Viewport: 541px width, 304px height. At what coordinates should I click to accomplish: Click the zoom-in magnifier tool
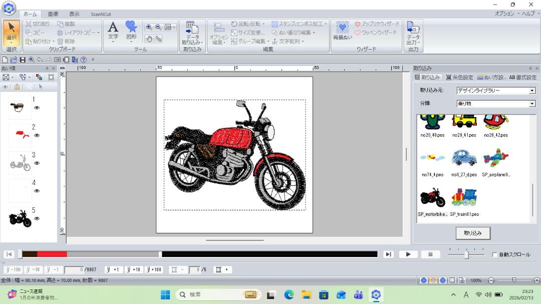click(149, 28)
